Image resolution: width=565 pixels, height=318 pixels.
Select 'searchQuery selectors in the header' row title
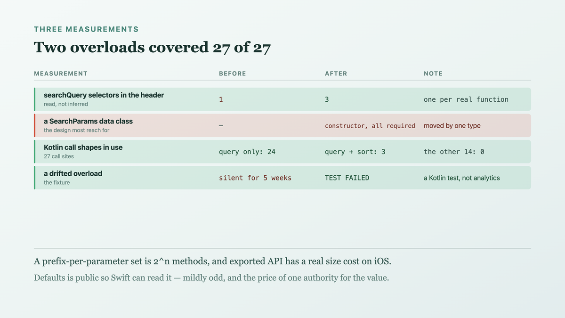point(104,95)
